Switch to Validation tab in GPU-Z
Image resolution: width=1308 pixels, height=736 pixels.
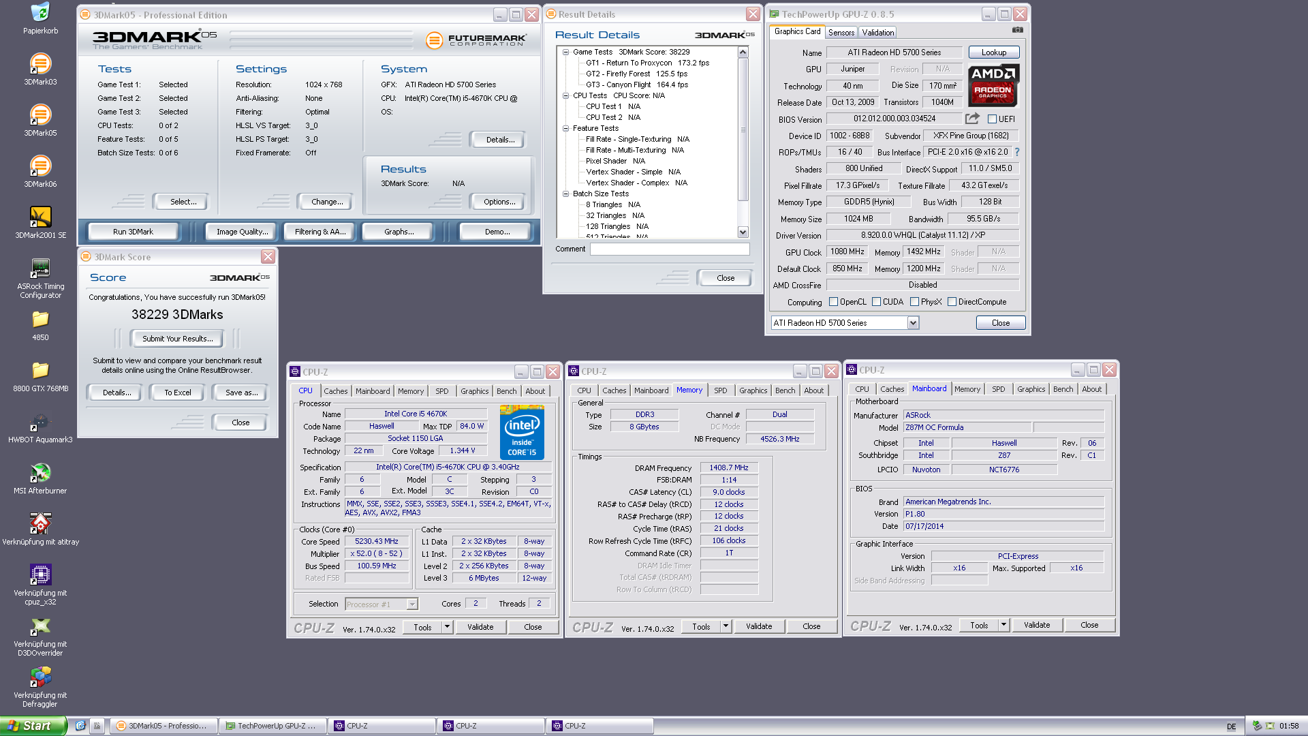click(x=877, y=32)
